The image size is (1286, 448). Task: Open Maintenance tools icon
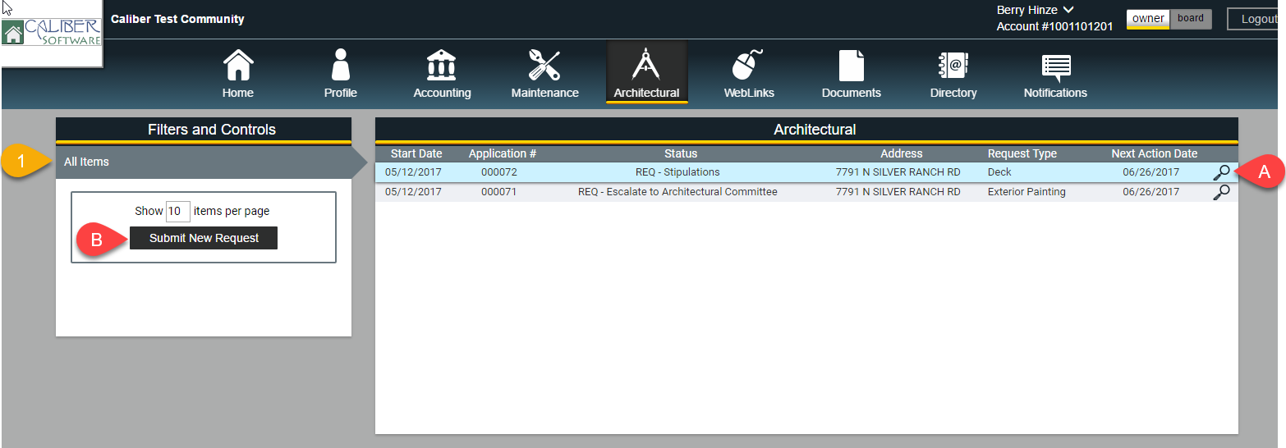tap(544, 66)
